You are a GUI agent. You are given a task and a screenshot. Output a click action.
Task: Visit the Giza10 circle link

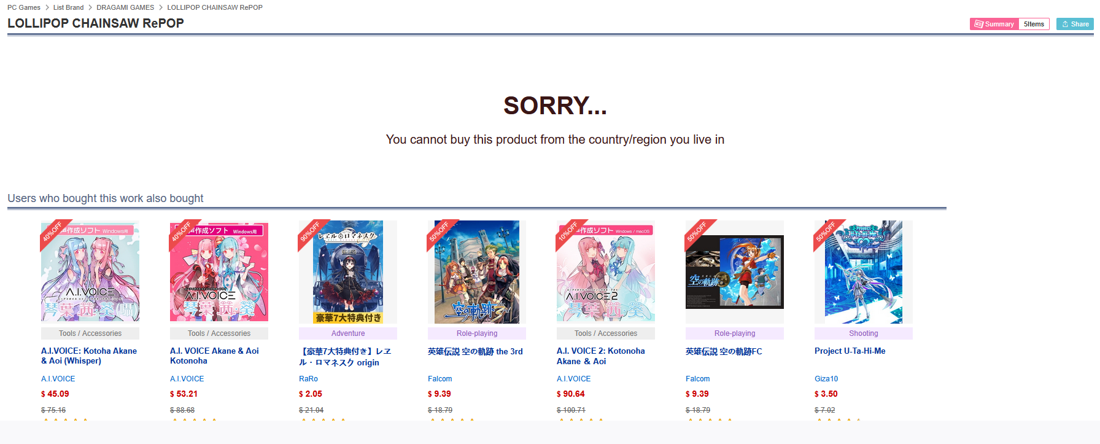[x=826, y=379]
